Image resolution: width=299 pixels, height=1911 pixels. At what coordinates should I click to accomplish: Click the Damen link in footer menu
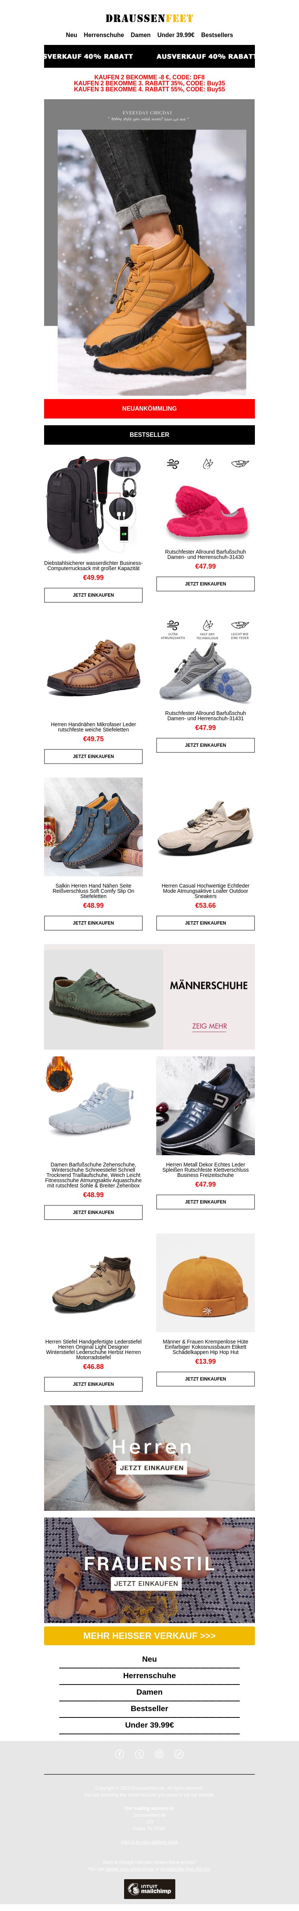(x=149, y=1692)
